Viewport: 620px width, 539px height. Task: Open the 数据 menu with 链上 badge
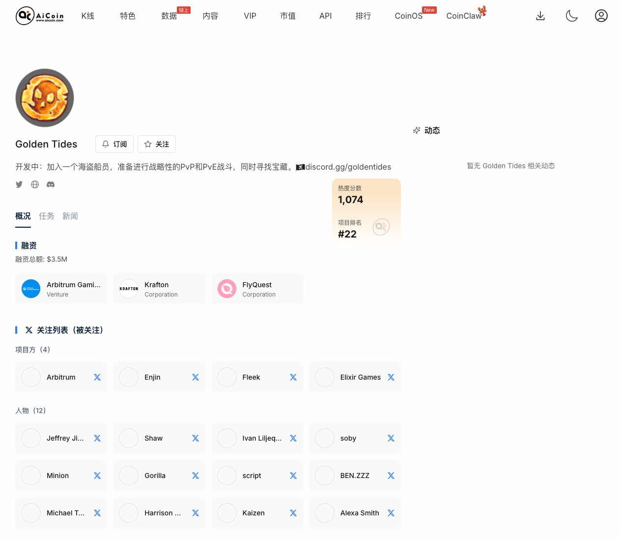[x=169, y=16]
